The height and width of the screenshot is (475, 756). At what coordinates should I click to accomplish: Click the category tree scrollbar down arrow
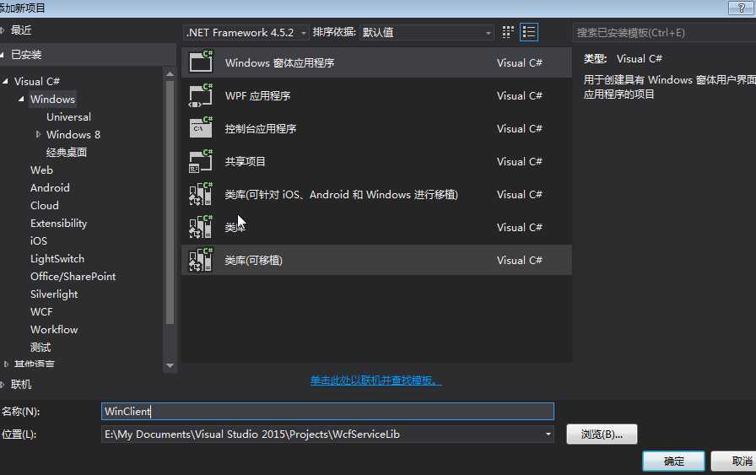[170, 365]
